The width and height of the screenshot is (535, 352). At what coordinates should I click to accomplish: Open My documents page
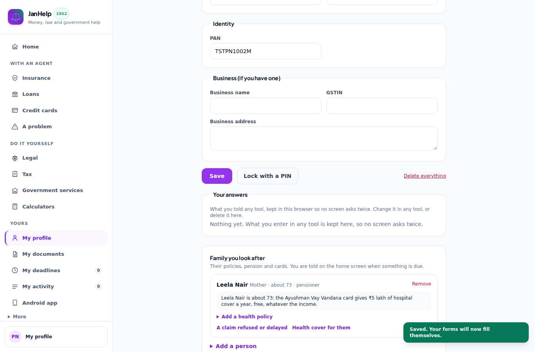pyautogui.click(x=56, y=254)
